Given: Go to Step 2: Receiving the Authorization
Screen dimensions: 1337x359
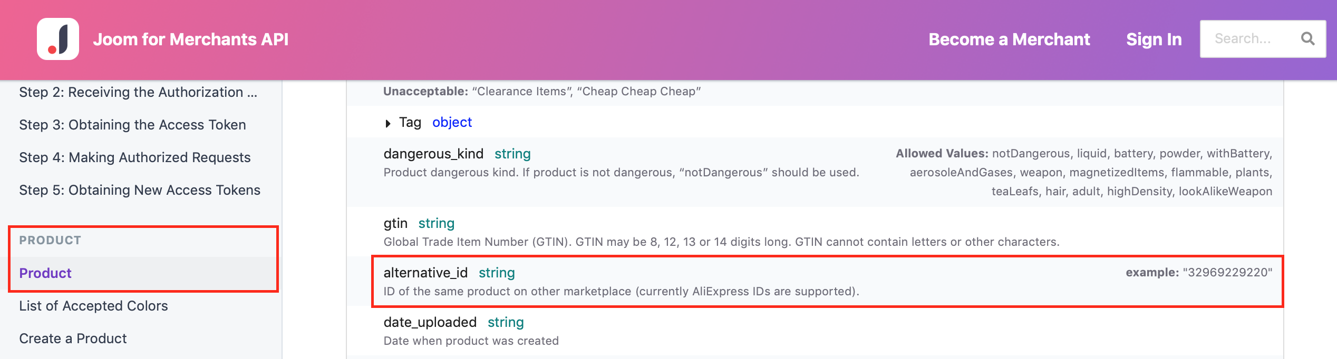Looking at the screenshot, I should click(138, 92).
